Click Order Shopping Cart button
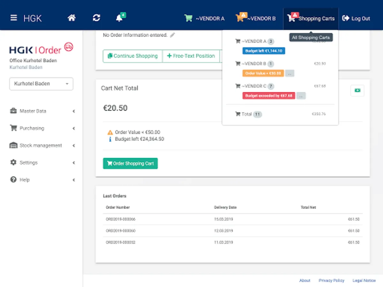The height and width of the screenshot is (287, 383). pos(130,164)
